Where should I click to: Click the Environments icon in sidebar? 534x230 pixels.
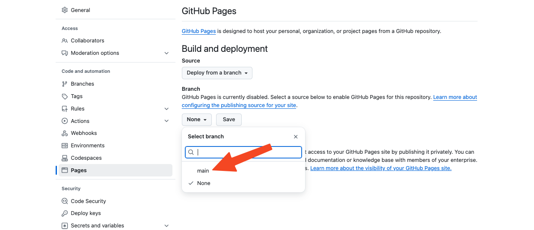(65, 146)
